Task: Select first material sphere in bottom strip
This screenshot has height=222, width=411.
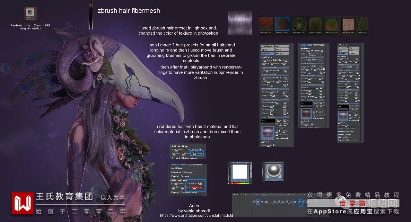Action: point(254,202)
